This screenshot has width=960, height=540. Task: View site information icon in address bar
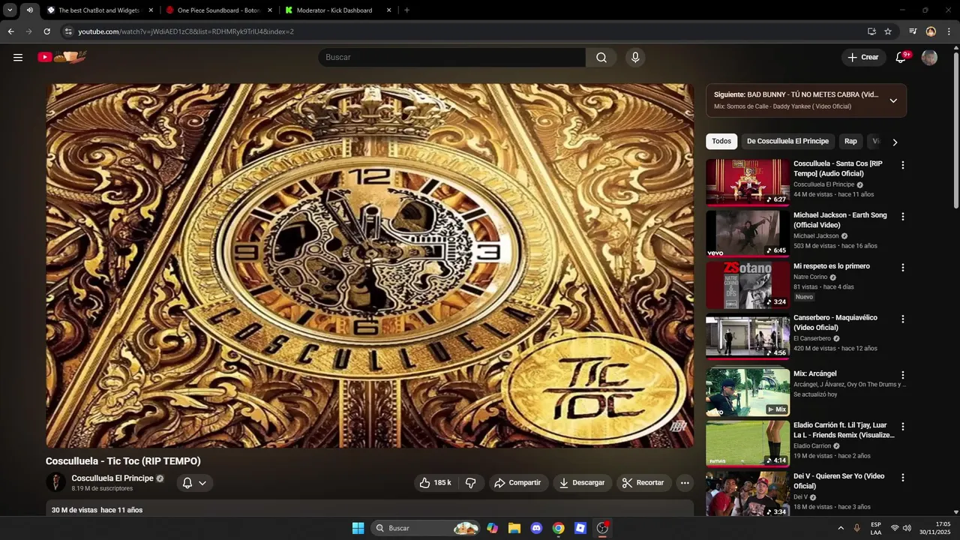click(68, 31)
